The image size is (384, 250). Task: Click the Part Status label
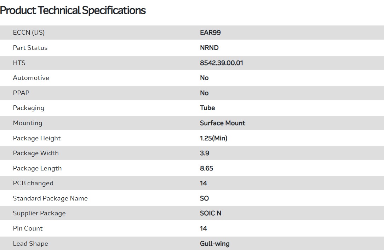pos(30,48)
